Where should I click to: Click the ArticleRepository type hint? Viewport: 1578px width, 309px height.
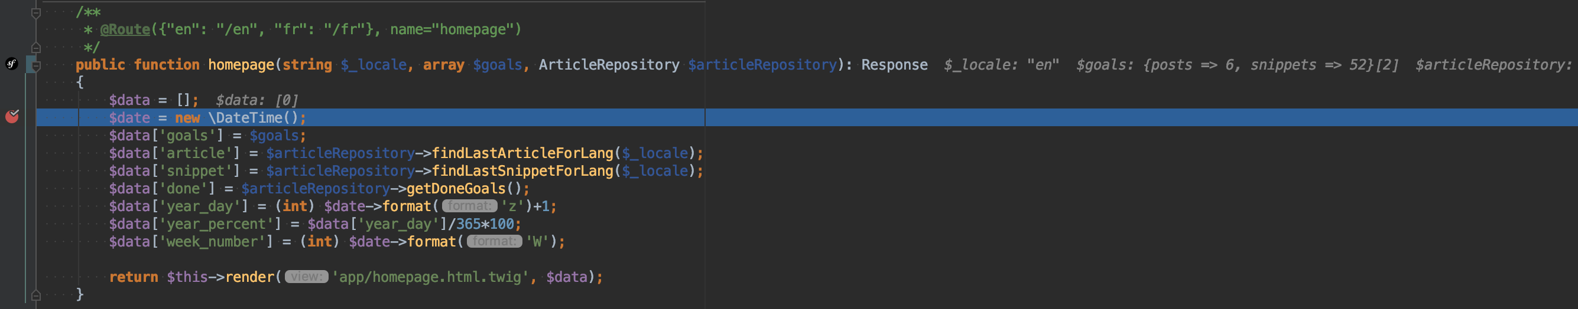609,65
